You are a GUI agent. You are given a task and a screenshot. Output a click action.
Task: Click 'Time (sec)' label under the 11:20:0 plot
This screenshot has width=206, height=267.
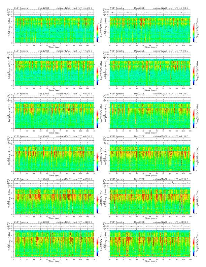point(55,261)
